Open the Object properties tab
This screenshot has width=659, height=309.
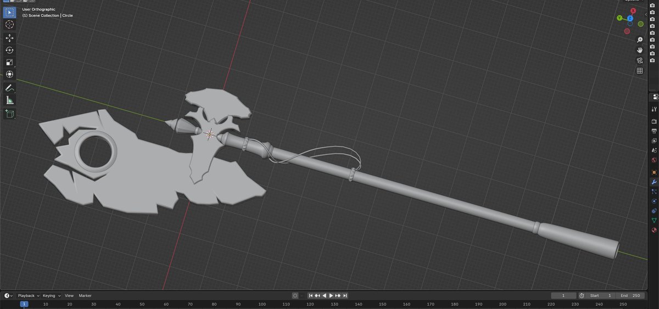(x=654, y=172)
